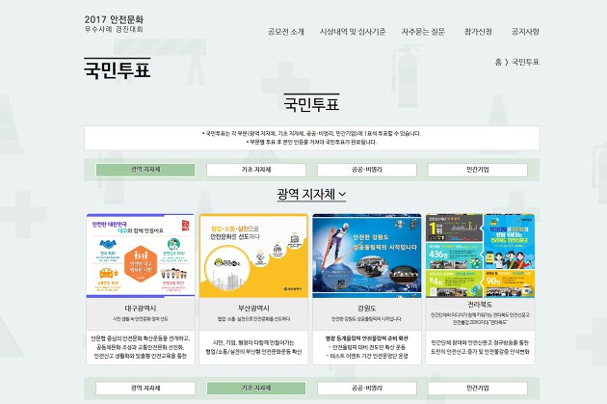Select the lower 광역 지자체 tab

point(145,389)
